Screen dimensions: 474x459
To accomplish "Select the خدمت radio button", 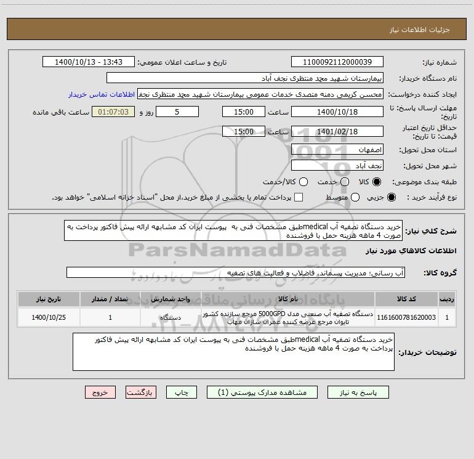I will (345, 182).
